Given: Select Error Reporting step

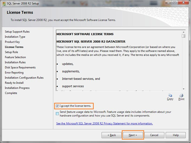Looking at the screenshot, I should click(x=14, y=73).
